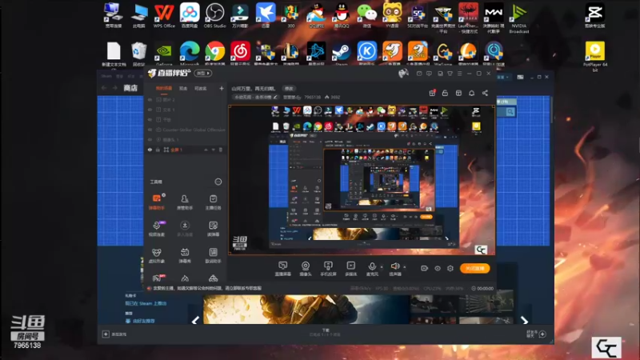Open the Steam desktop shortcut
640x360 pixels.
tap(342, 54)
